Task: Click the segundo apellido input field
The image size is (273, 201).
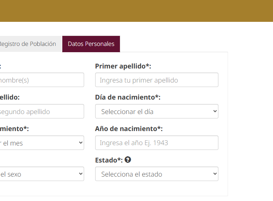Action: click(x=42, y=111)
